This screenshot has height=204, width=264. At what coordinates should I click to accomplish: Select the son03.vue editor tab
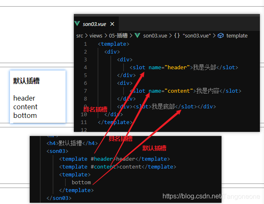click(x=96, y=24)
